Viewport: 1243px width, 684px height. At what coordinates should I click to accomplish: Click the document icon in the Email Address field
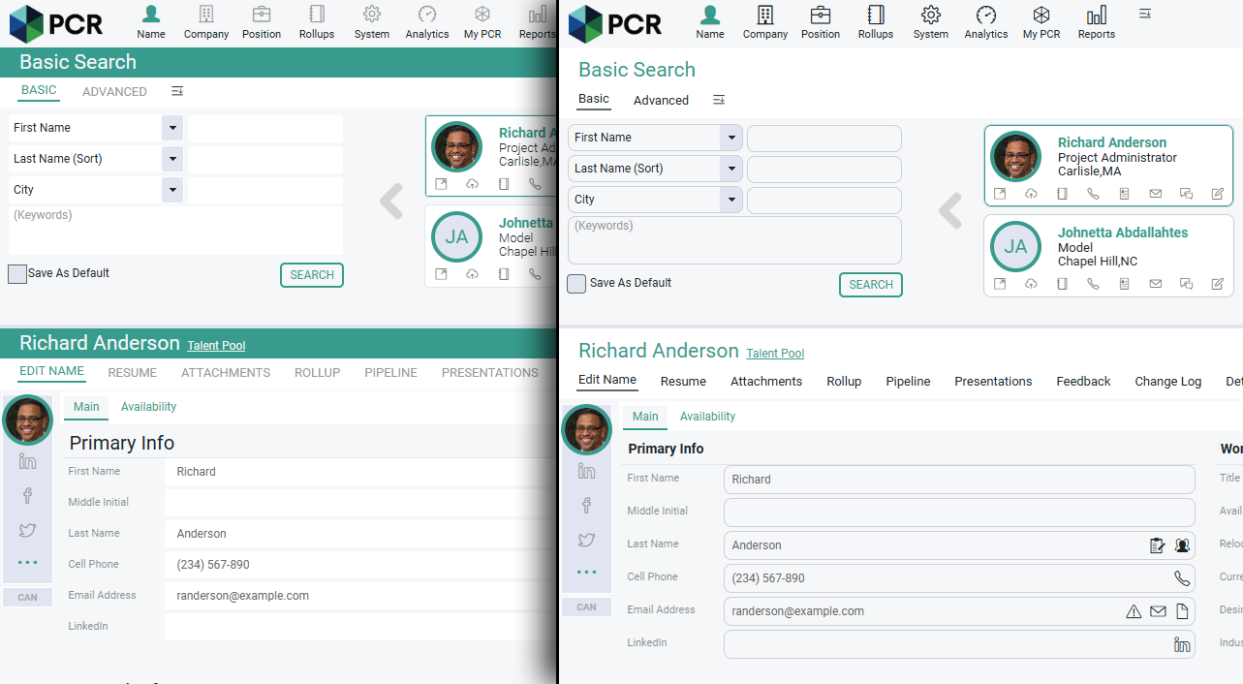pyautogui.click(x=1182, y=611)
